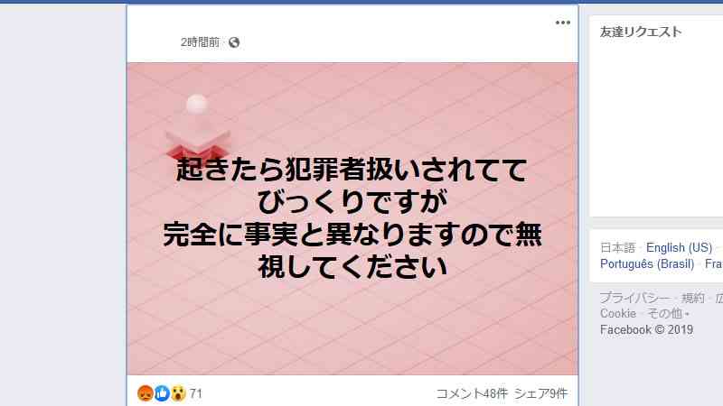View the コメント48件 comments
Viewport: 723px width, 406px height.
pyautogui.click(x=472, y=393)
